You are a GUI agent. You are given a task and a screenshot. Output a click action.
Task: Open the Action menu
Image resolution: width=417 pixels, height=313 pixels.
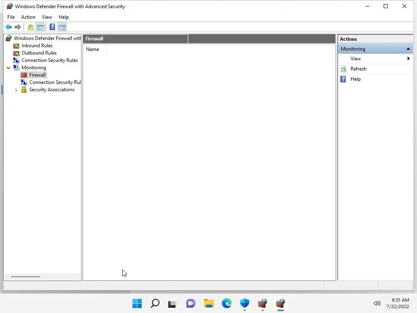point(28,17)
